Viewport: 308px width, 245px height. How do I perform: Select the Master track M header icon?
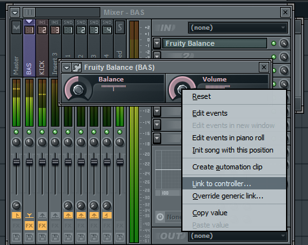(x=16, y=27)
